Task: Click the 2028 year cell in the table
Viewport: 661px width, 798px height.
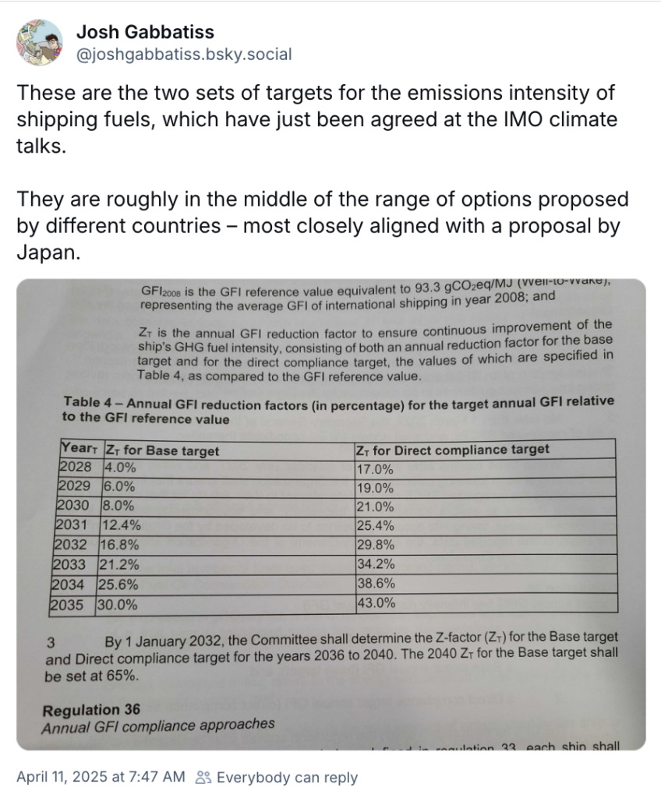Action: [x=76, y=468]
